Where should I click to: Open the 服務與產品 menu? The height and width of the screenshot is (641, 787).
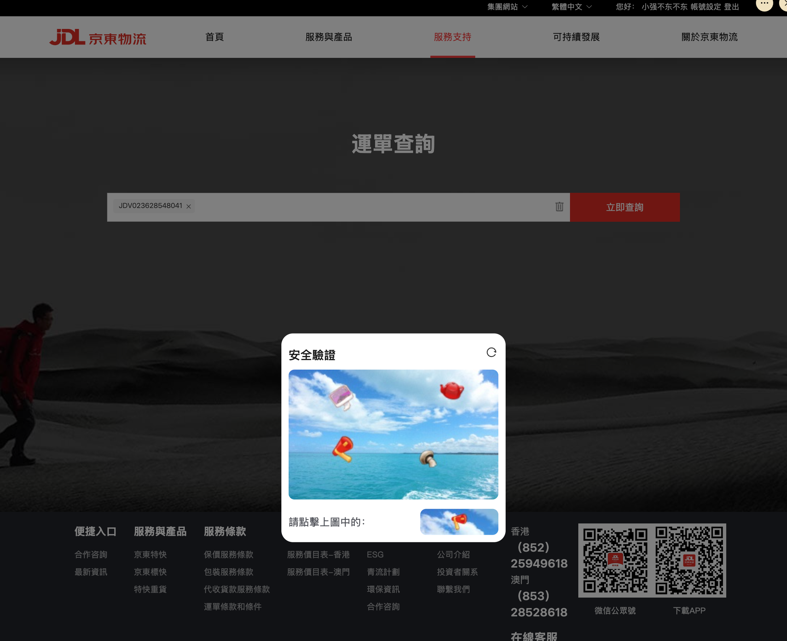coord(328,37)
